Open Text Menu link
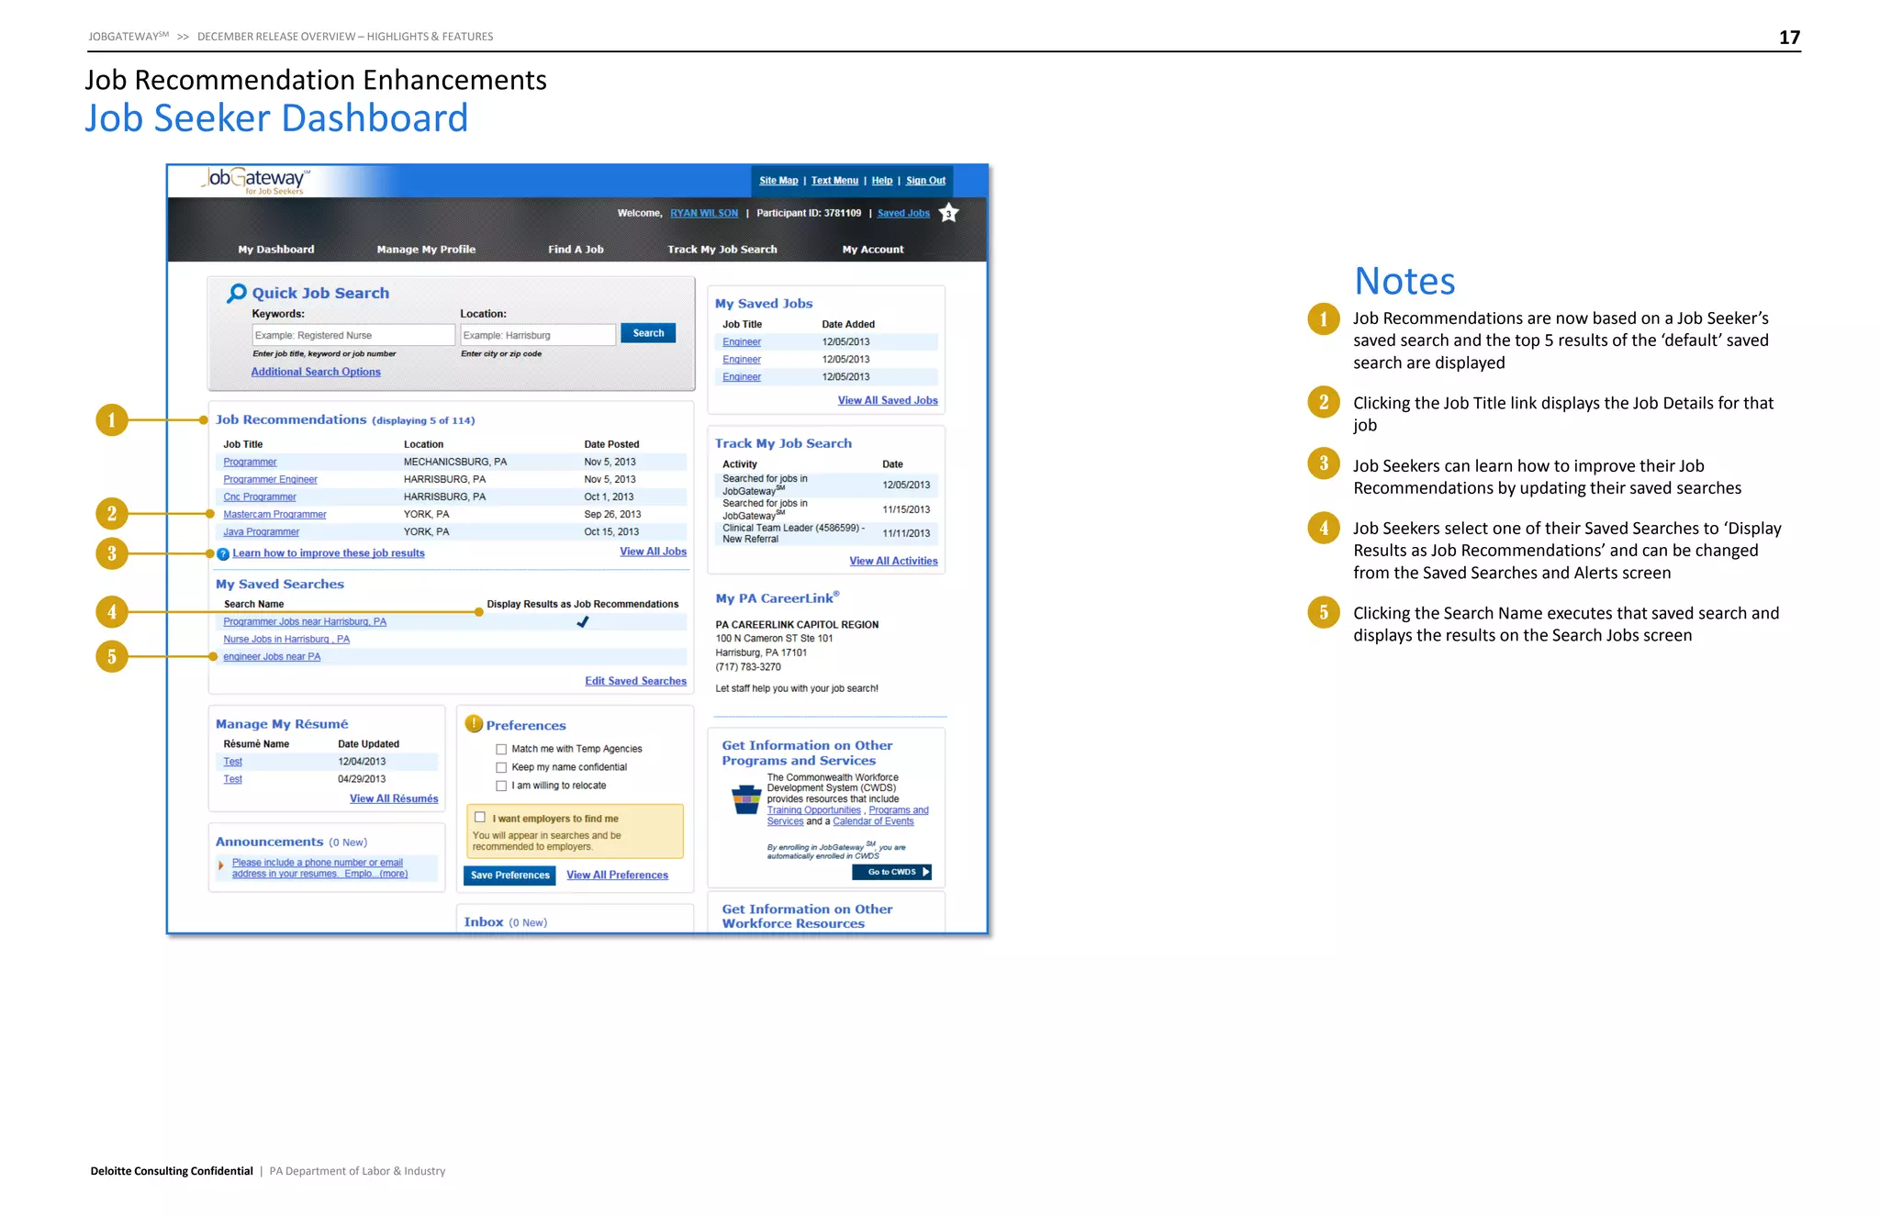Screen dimensions: 1880x1216 pyautogui.click(x=834, y=181)
